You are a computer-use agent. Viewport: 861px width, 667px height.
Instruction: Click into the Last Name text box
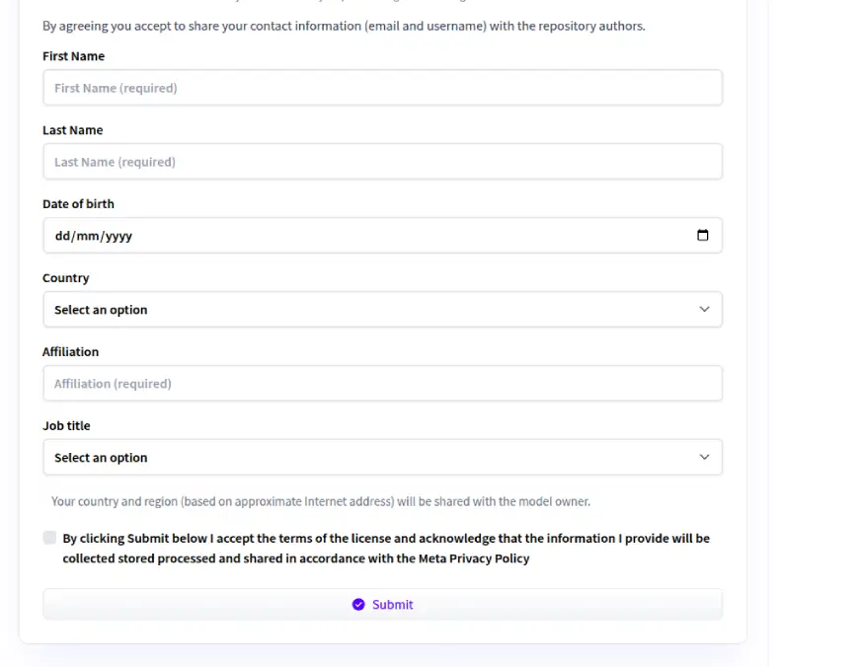click(382, 162)
